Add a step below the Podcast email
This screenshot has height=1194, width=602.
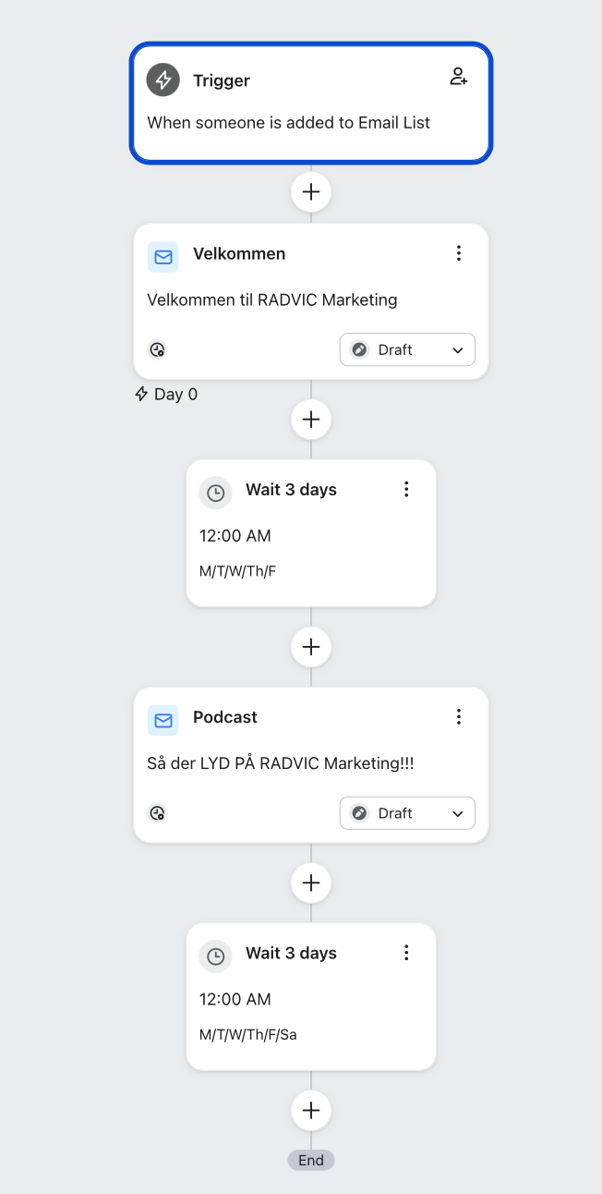[311, 883]
